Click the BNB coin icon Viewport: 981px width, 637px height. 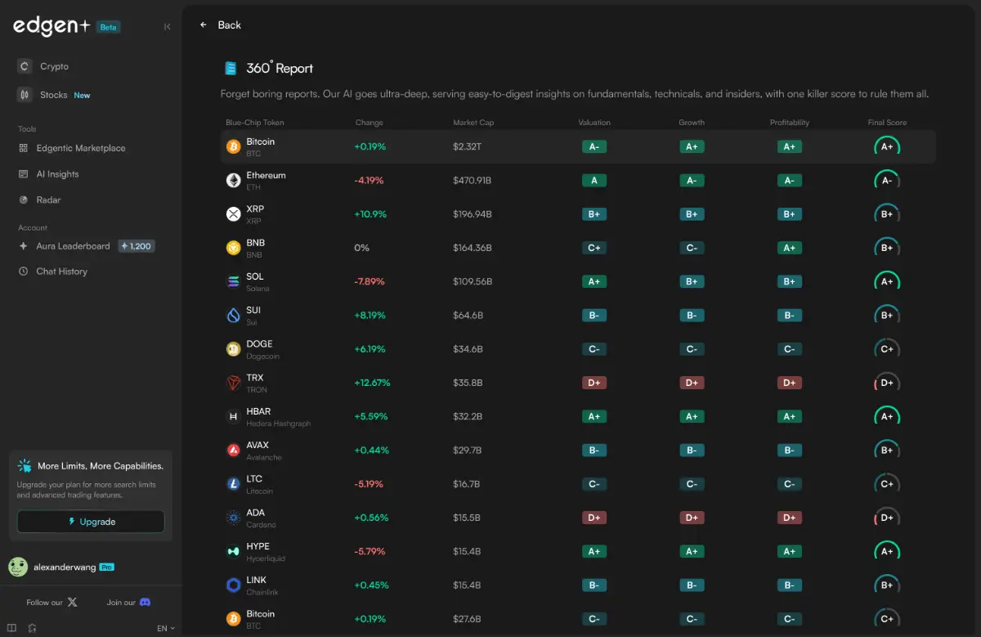233,248
